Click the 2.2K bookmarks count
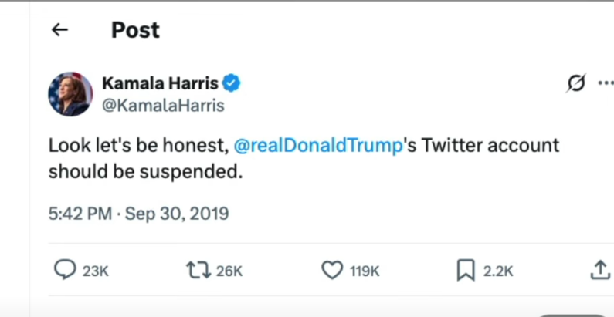614x317 pixels. tap(497, 270)
